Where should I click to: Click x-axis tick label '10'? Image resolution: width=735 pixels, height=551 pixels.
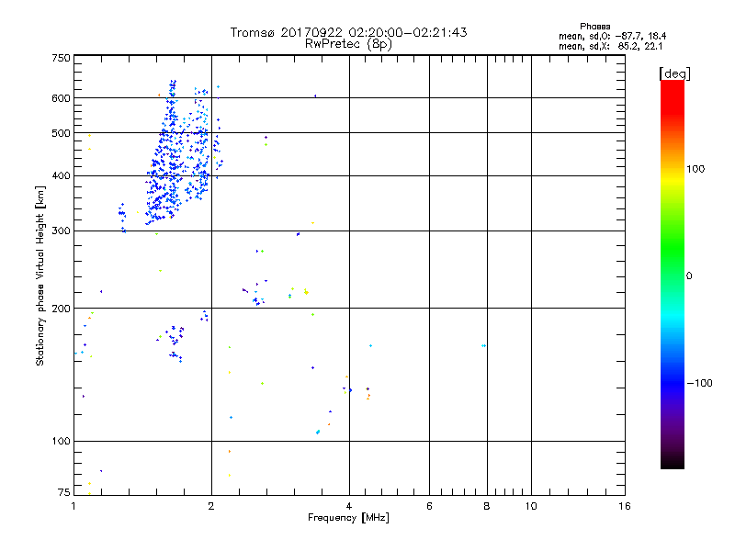[531, 506]
